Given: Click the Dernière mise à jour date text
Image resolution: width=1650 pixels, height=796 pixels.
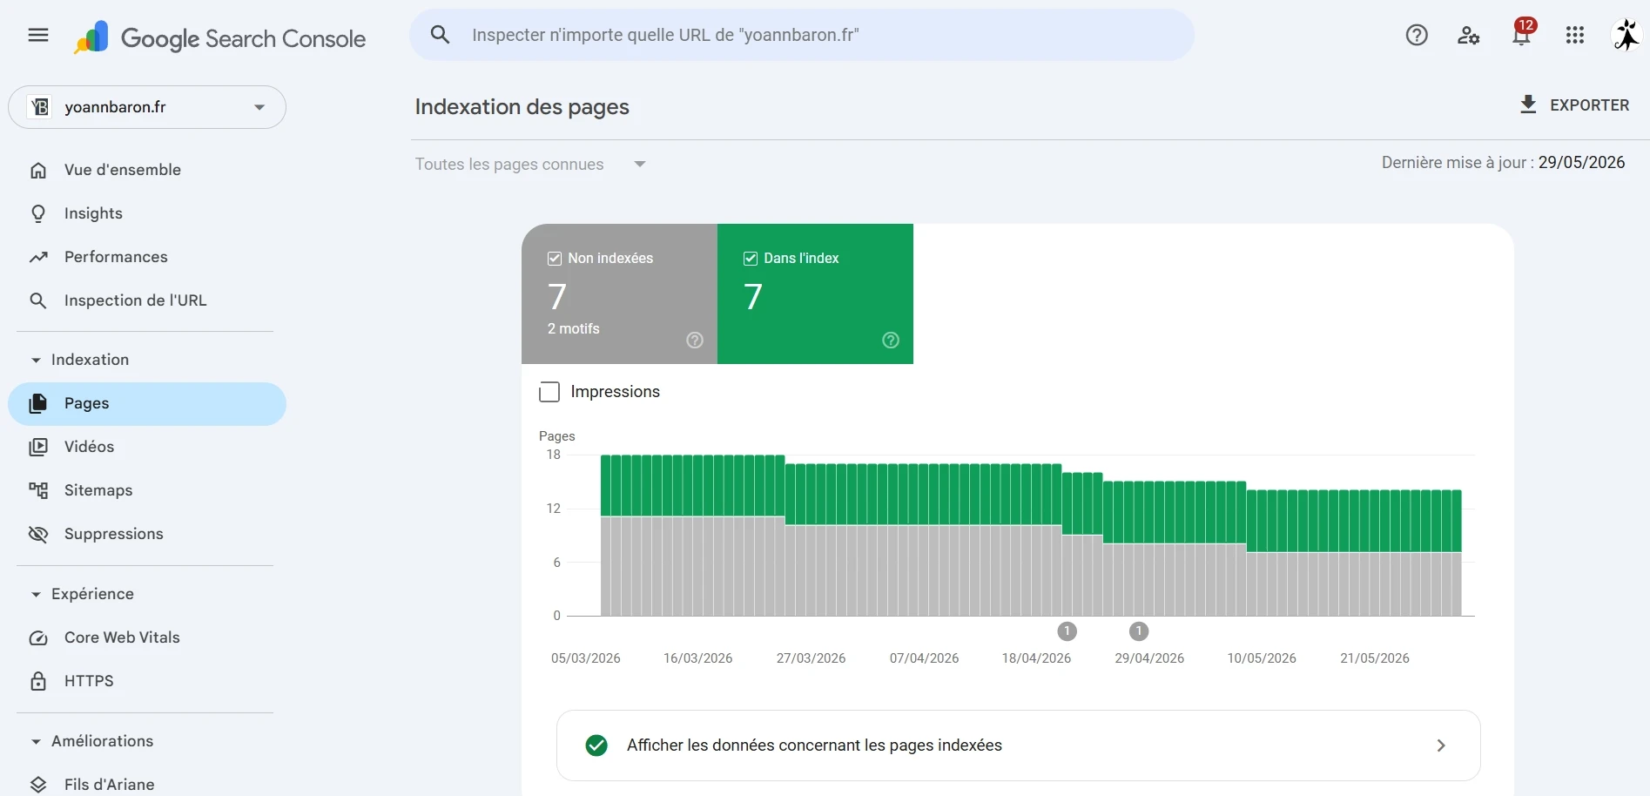Looking at the screenshot, I should (1503, 163).
